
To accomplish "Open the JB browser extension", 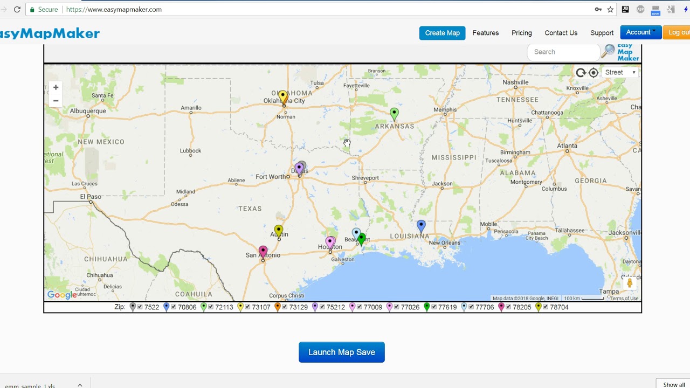I will (625, 9).
